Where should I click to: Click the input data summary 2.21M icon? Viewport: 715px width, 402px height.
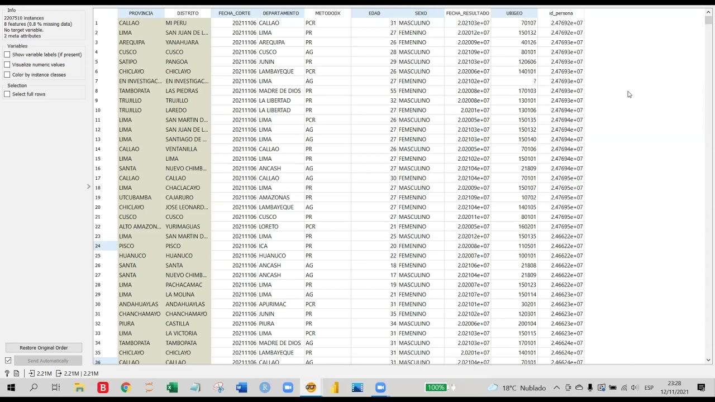pos(40,374)
